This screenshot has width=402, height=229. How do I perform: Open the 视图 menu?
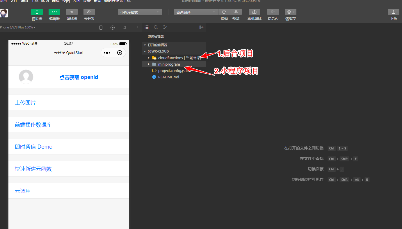(x=66, y=1)
